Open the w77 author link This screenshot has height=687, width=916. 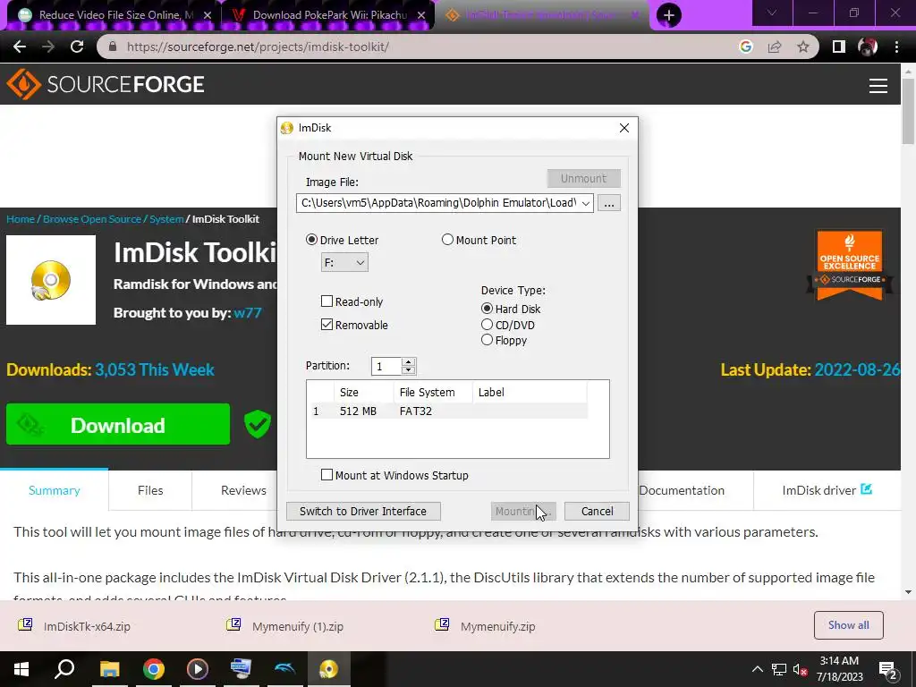(x=248, y=312)
